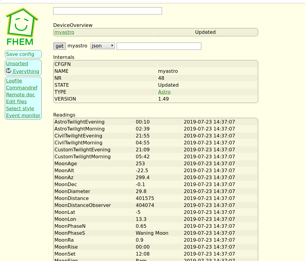
Task: Click the globe icon beside Everything
Action: coord(9,71)
